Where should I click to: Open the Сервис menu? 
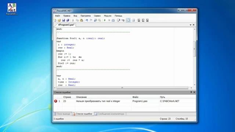pyautogui.click(x=97, y=16)
